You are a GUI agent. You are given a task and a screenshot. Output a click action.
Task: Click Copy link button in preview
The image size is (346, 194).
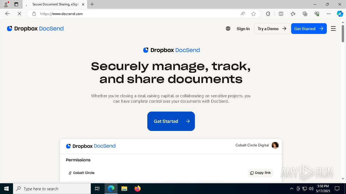point(260,173)
